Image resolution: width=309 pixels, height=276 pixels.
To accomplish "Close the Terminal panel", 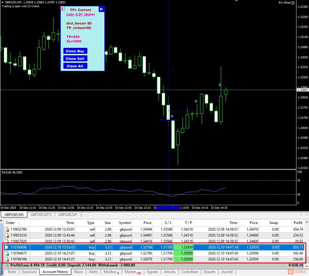I will click(x=1, y=221).
